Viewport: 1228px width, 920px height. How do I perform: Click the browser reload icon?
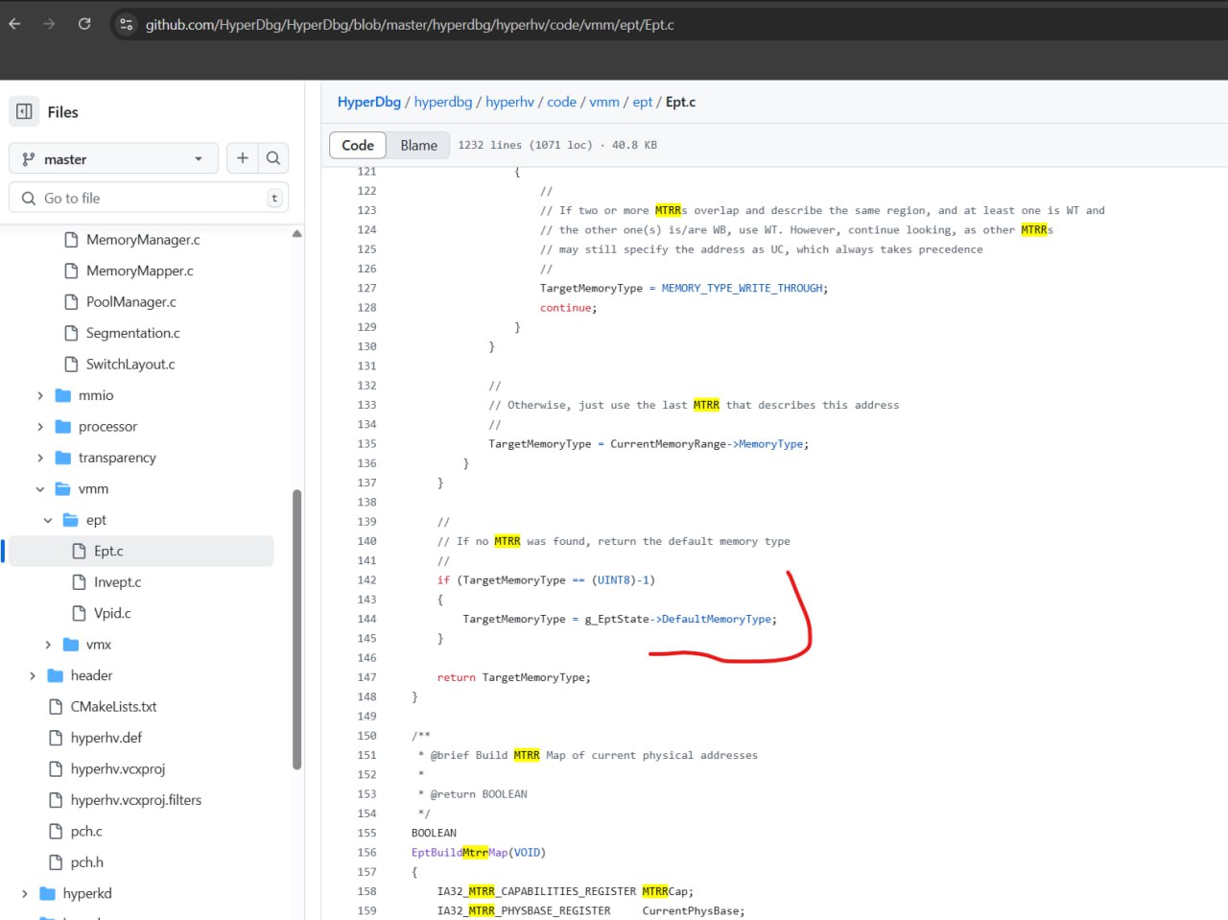tap(84, 24)
